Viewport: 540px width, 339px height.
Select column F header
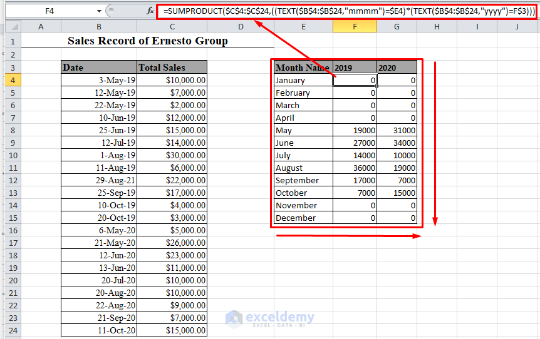coord(355,26)
